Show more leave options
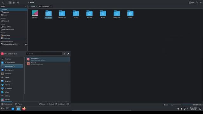The width and height of the screenshot is (203, 114). click(x=68, y=104)
